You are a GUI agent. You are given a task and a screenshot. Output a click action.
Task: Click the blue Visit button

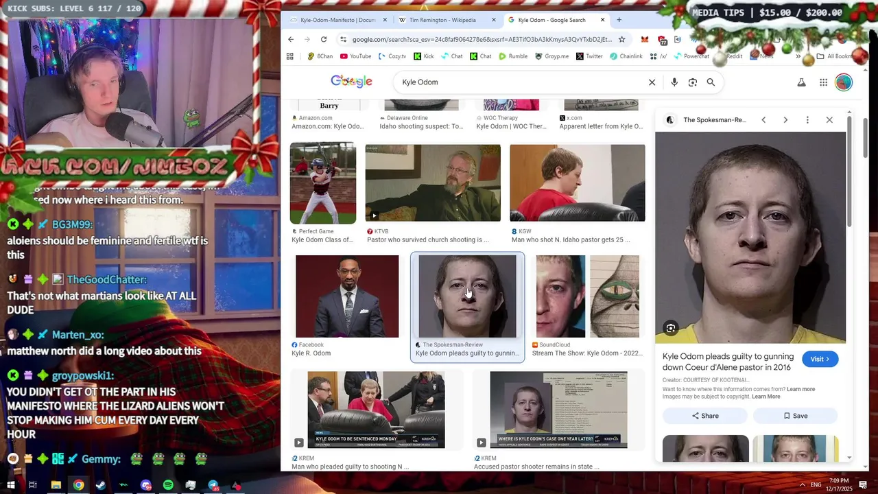pyautogui.click(x=820, y=359)
